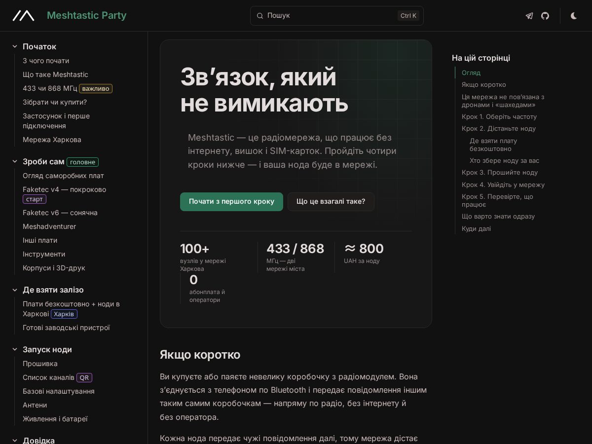
Task: Jump to Крок 2. Дістаньте ноду
Action: click(x=499, y=129)
